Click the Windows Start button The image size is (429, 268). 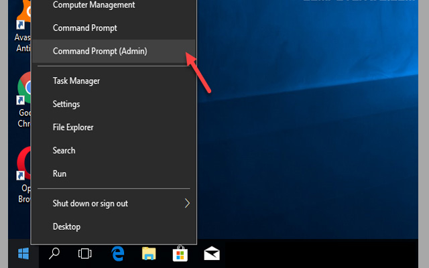click(23, 254)
